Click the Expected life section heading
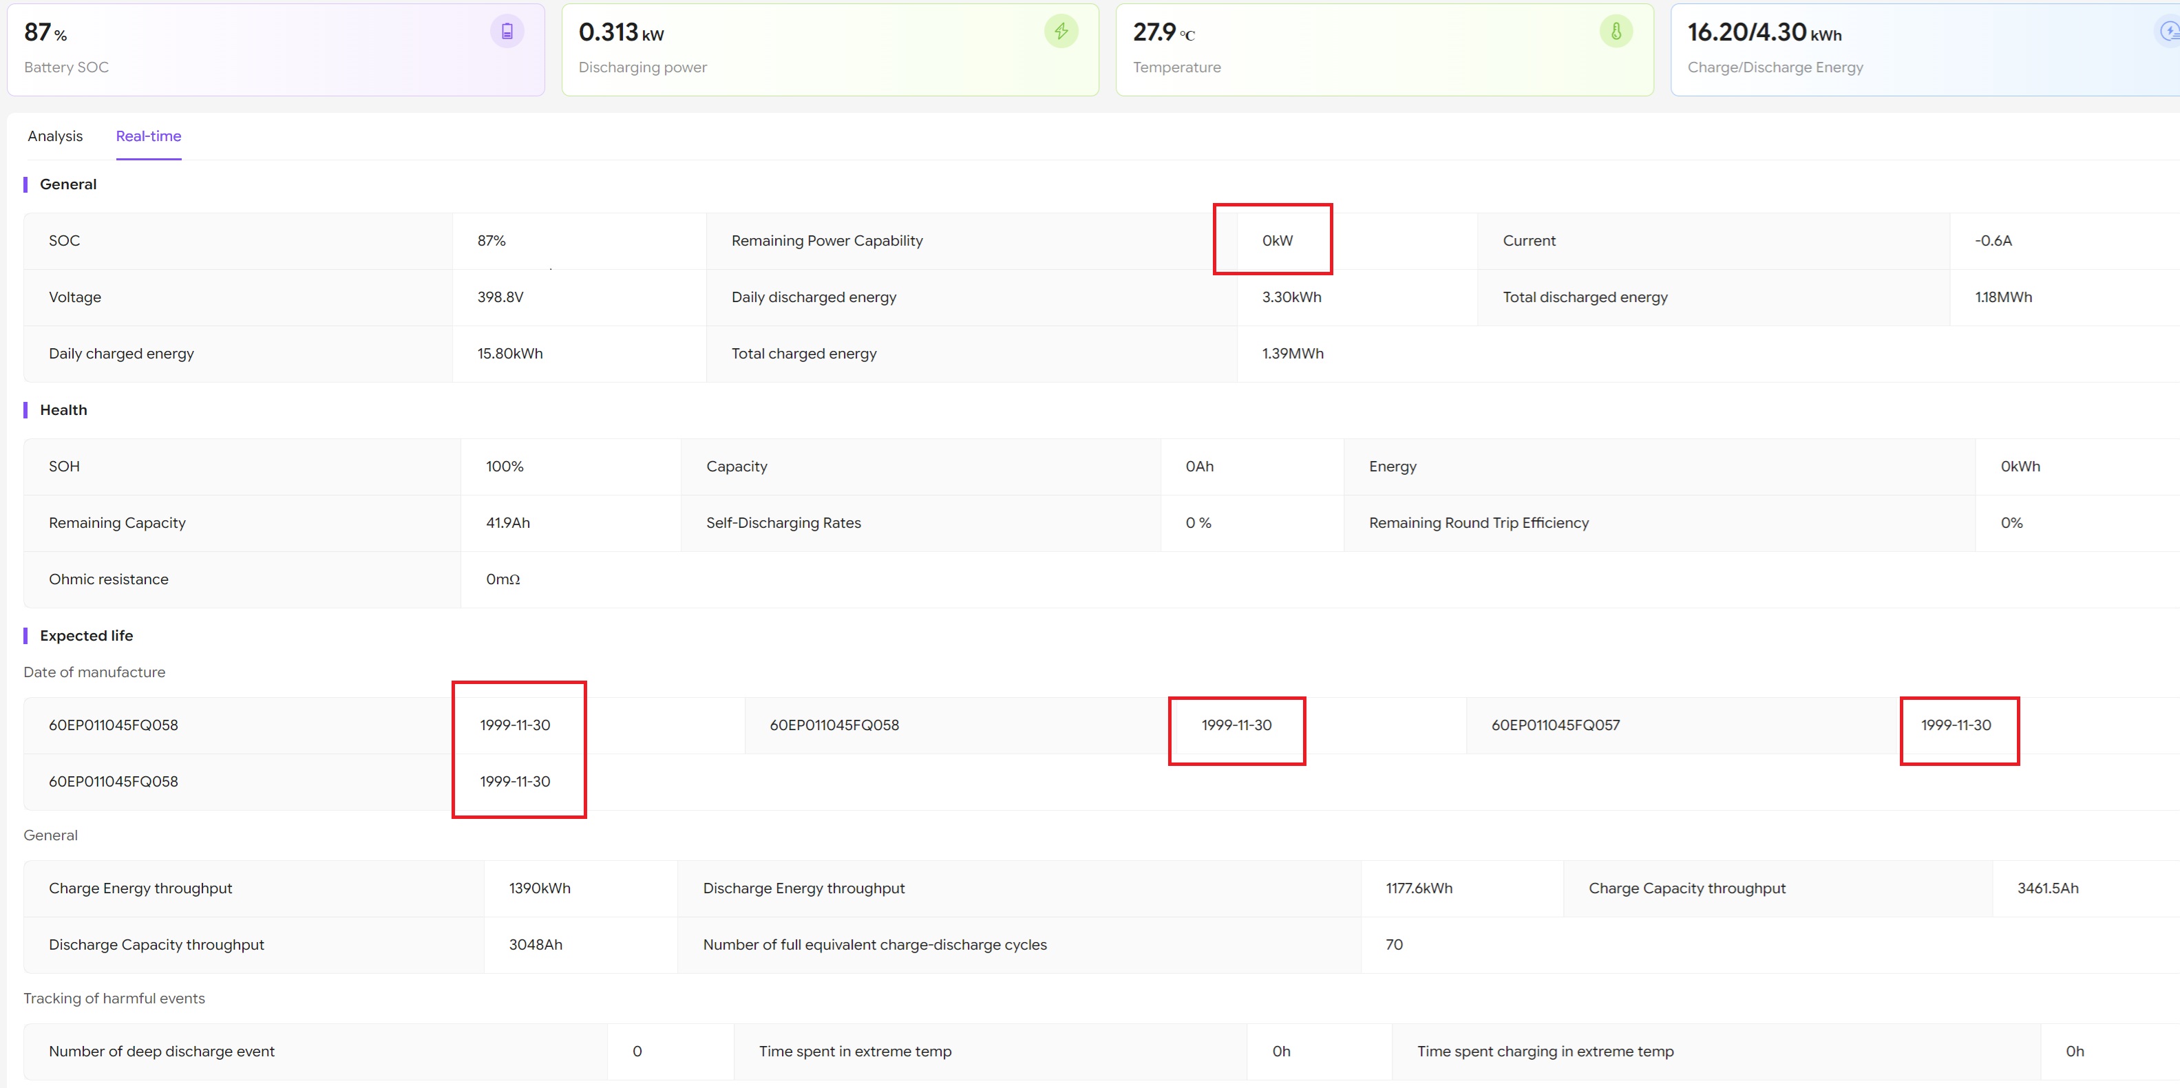The image size is (2180, 1088). 86,637
